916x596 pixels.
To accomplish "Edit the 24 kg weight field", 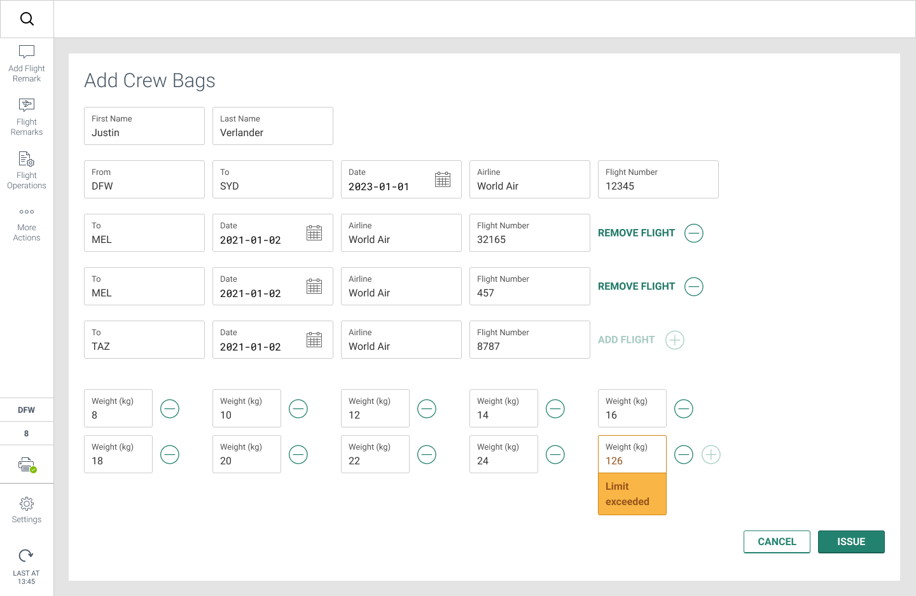I will click(504, 454).
